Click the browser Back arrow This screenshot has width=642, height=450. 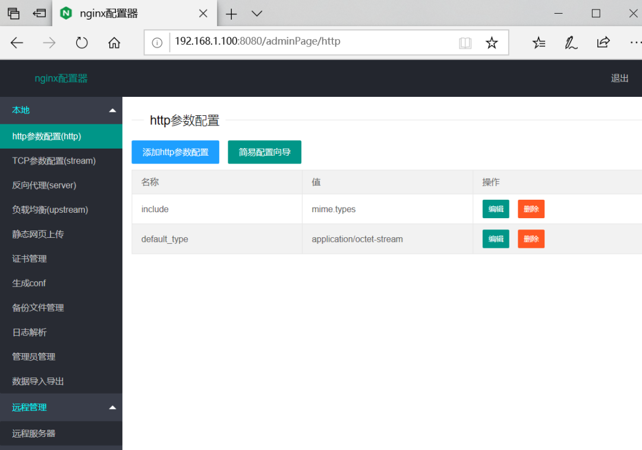click(17, 43)
